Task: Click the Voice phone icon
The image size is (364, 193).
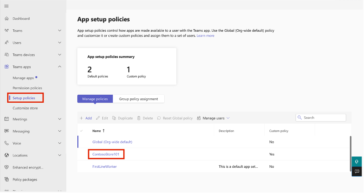Action: (x=6, y=143)
